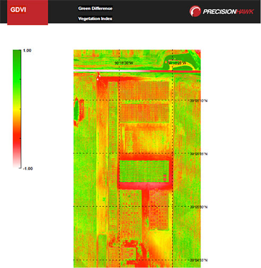This screenshot has height=268, width=261.
Task: Click the 90°18'30"W longitude label
Action: tap(124, 63)
